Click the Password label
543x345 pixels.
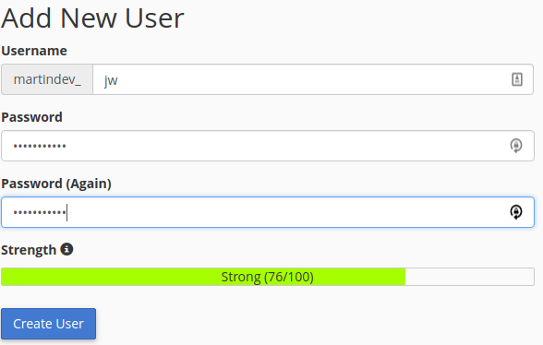point(31,117)
